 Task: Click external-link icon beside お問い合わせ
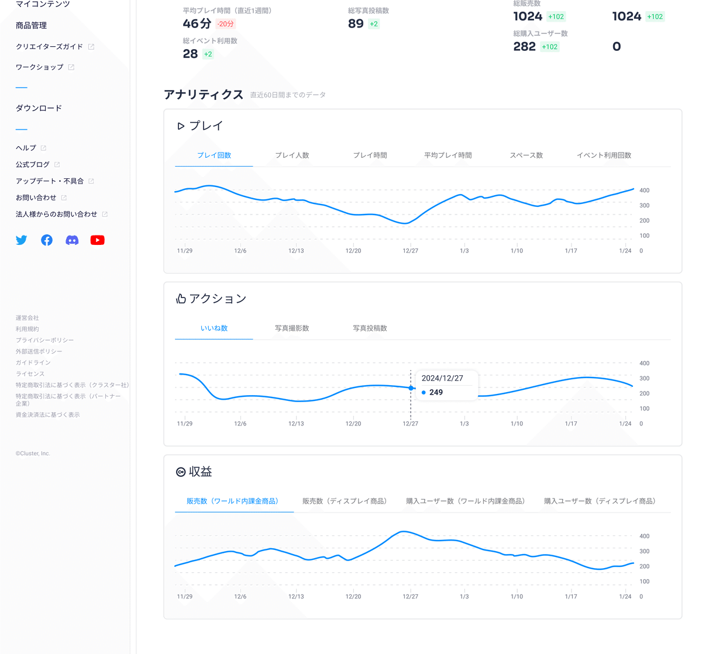coord(64,198)
